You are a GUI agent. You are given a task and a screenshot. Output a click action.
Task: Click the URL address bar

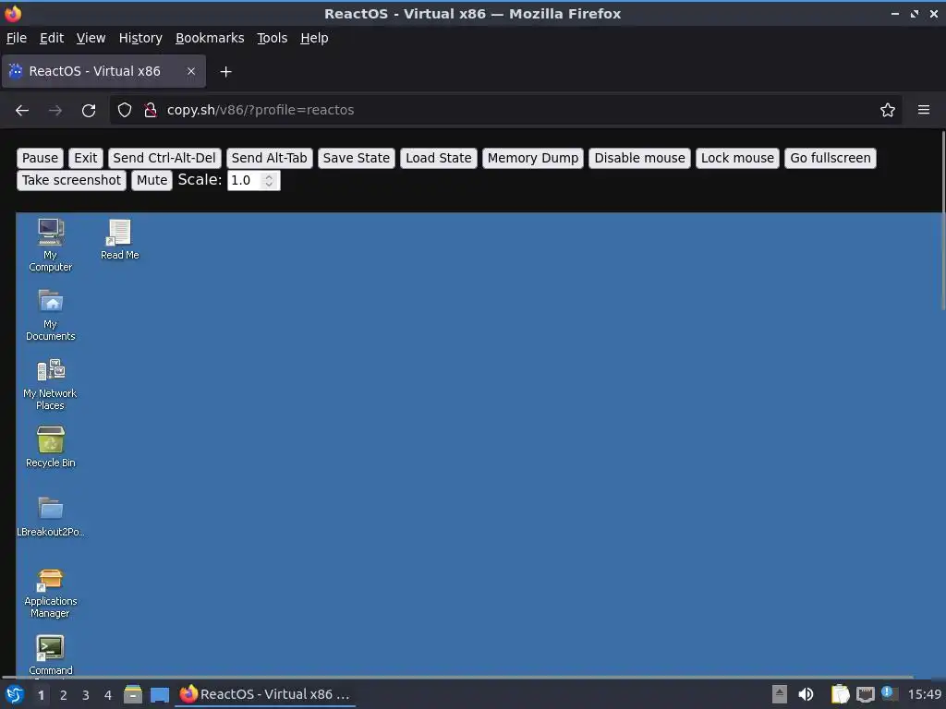pos(505,110)
